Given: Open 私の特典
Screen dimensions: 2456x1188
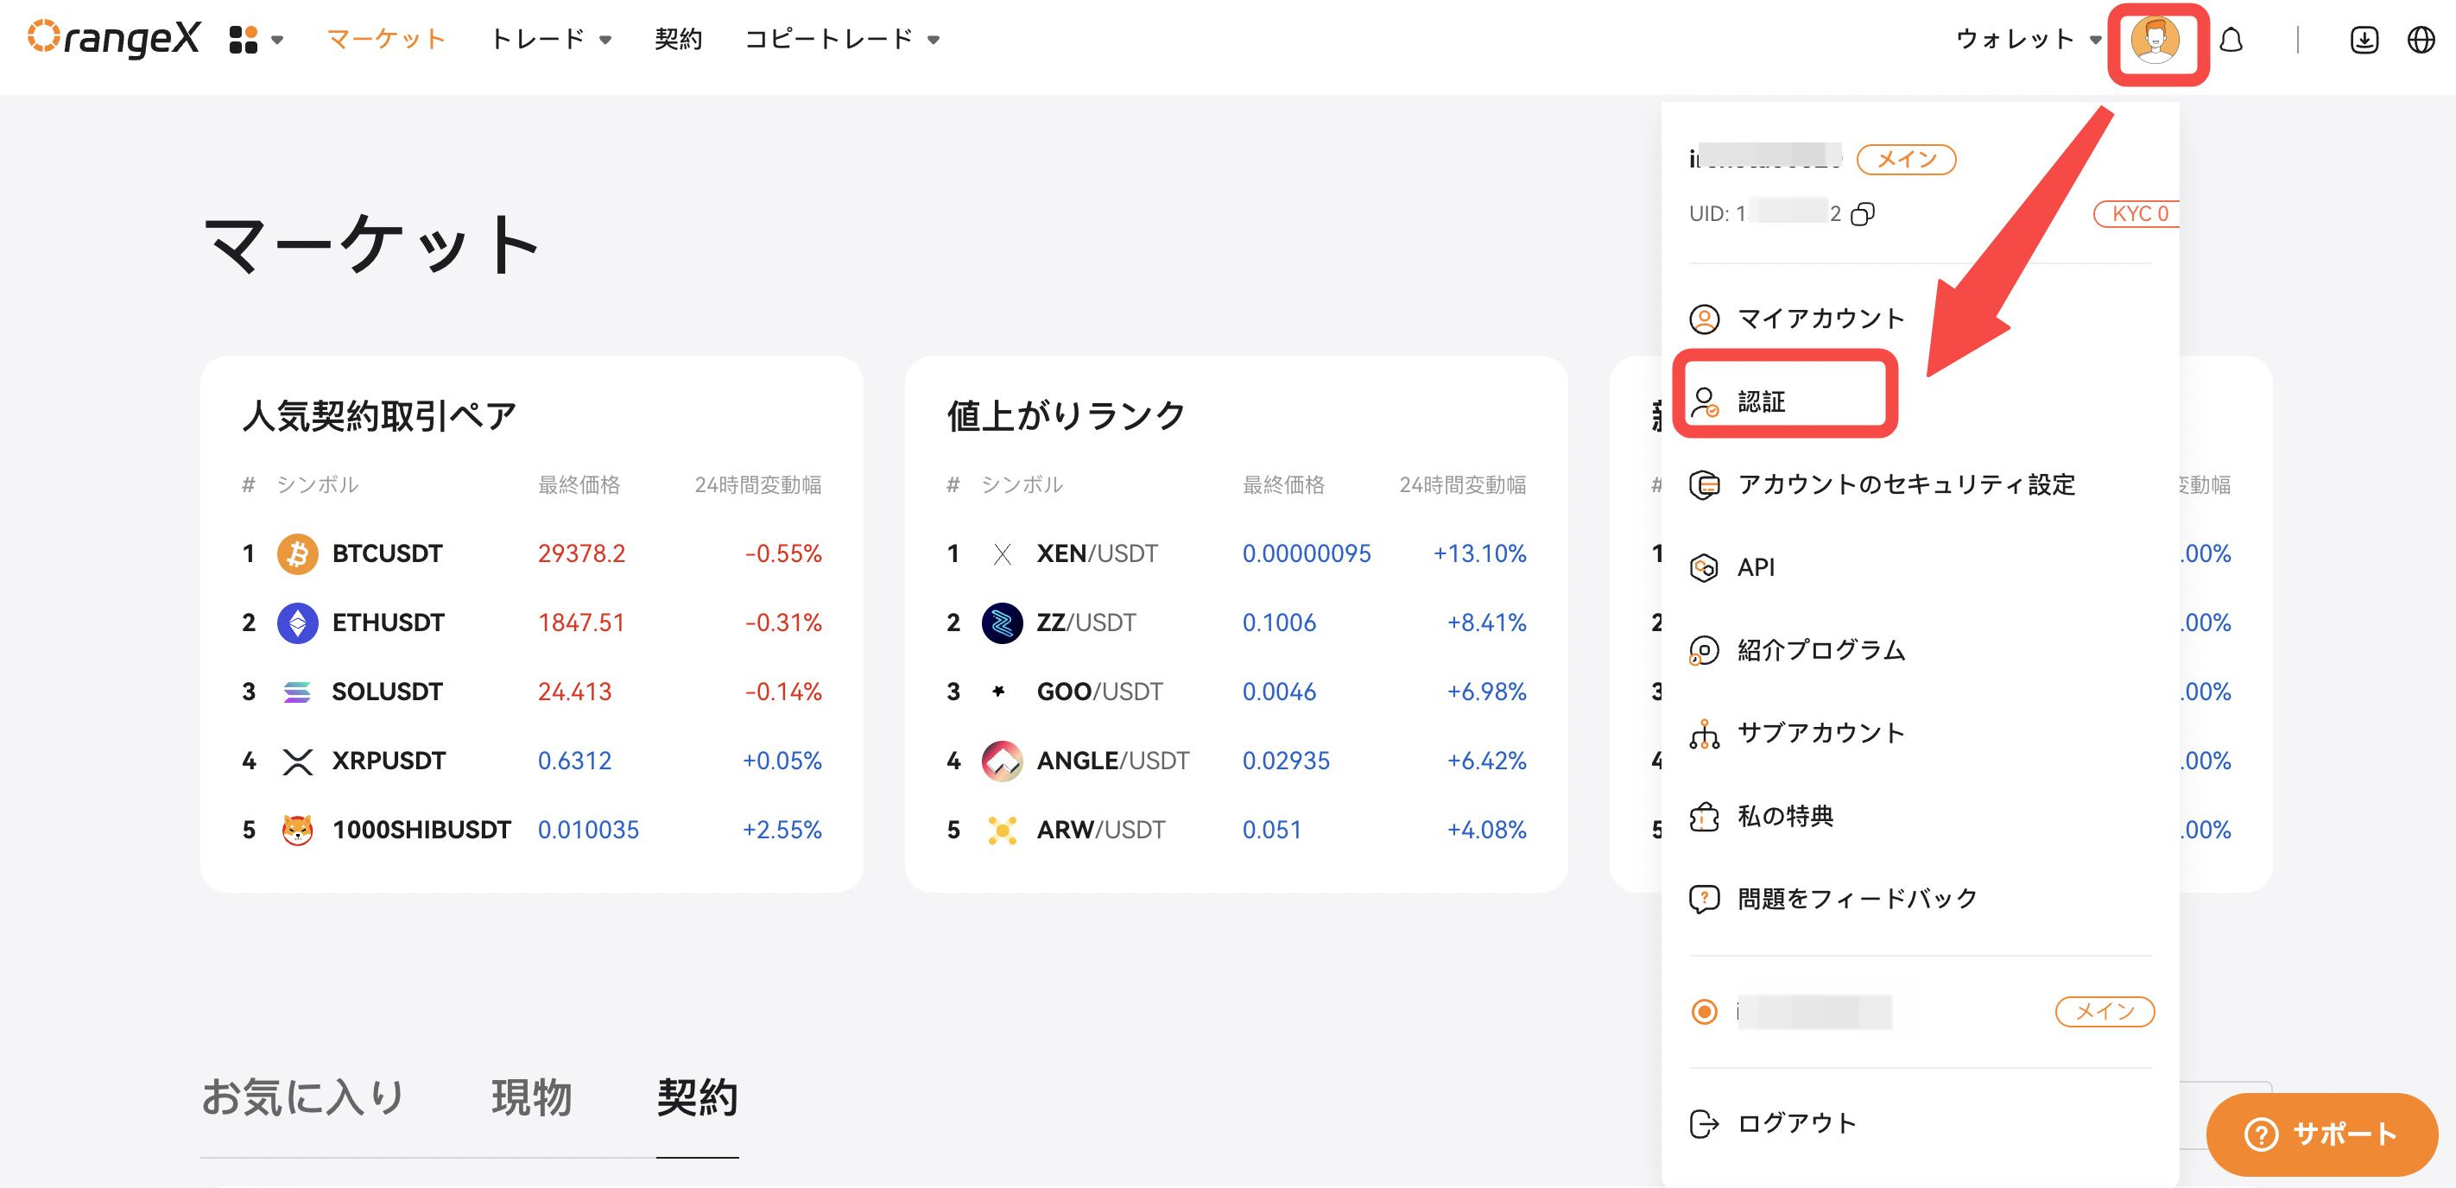Looking at the screenshot, I should pos(1784,816).
